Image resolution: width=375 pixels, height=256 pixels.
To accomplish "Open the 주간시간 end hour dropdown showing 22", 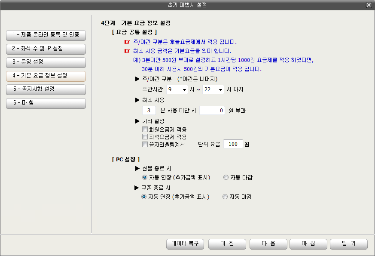I will click(213, 89).
